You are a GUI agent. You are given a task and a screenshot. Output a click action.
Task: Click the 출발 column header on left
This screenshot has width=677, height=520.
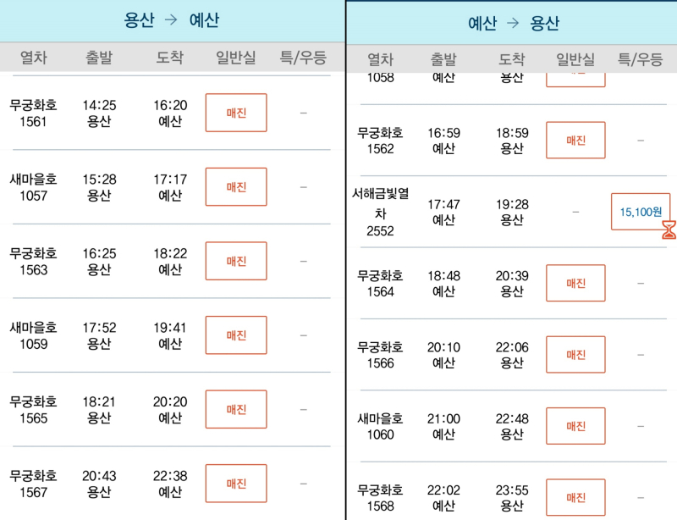pos(99,57)
